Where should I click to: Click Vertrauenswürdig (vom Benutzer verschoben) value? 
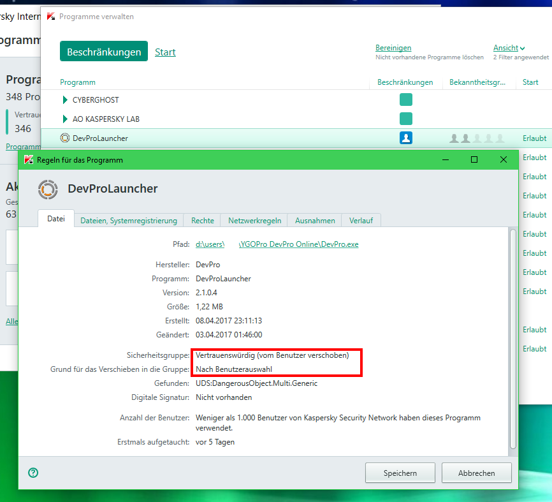tap(272, 355)
